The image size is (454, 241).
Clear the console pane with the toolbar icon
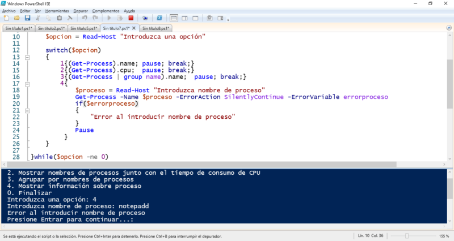click(70, 18)
